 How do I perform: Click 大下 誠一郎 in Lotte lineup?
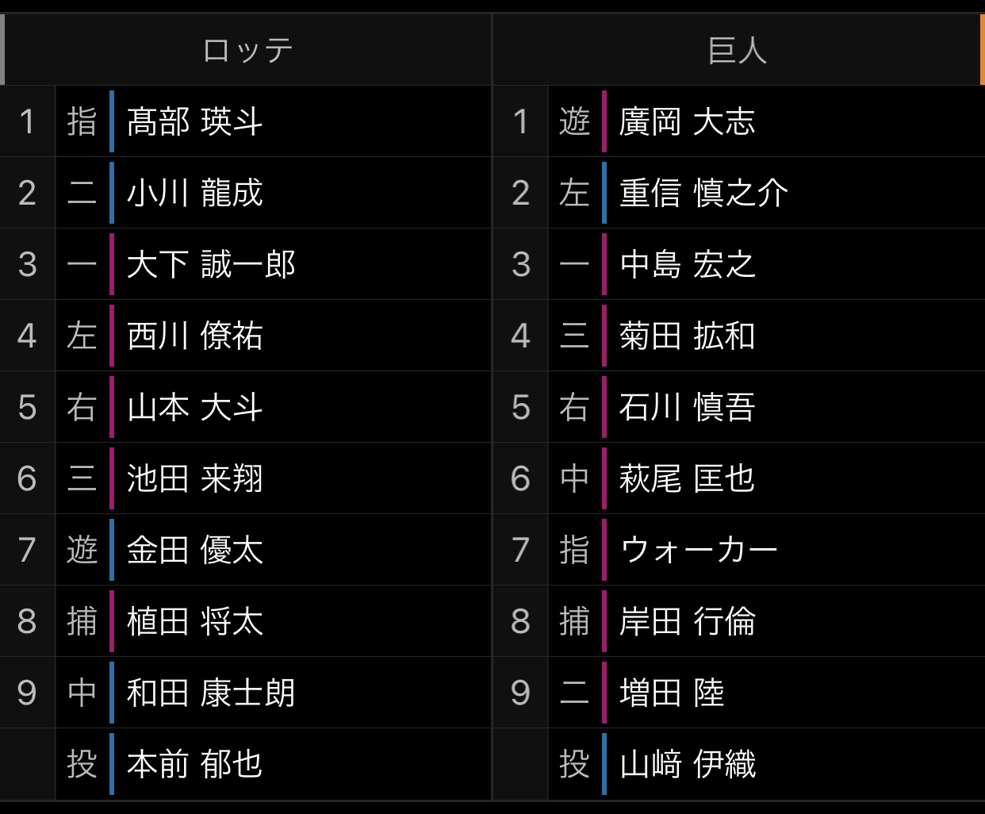[211, 264]
